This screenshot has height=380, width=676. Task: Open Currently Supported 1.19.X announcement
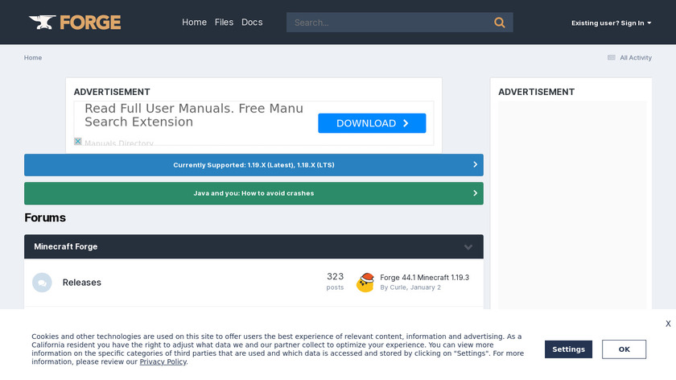253,165
